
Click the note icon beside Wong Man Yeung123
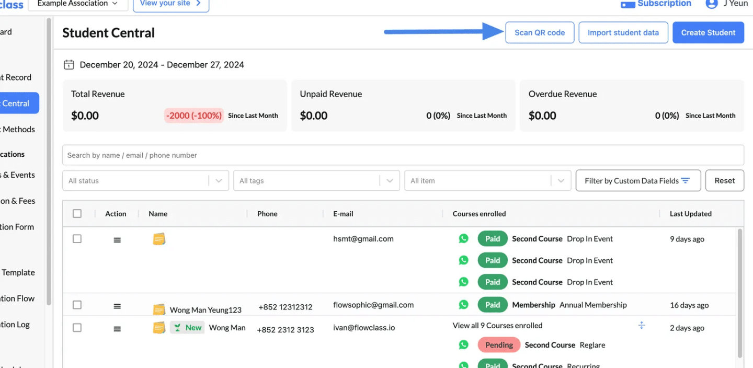point(159,309)
